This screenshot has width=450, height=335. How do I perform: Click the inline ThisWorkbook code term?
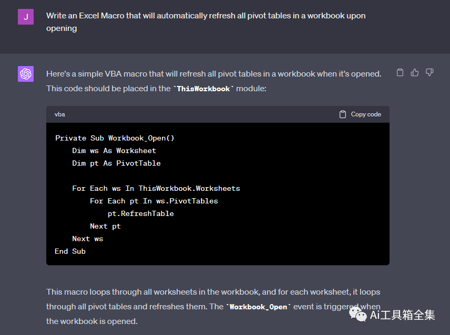(203, 89)
